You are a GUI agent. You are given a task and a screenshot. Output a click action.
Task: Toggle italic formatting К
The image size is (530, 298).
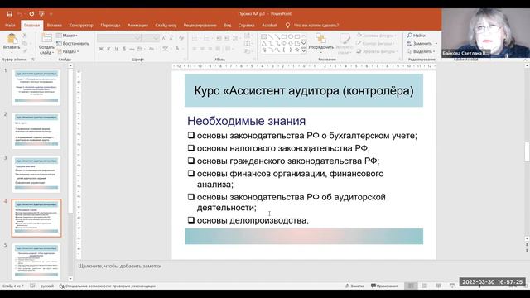pos(108,49)
